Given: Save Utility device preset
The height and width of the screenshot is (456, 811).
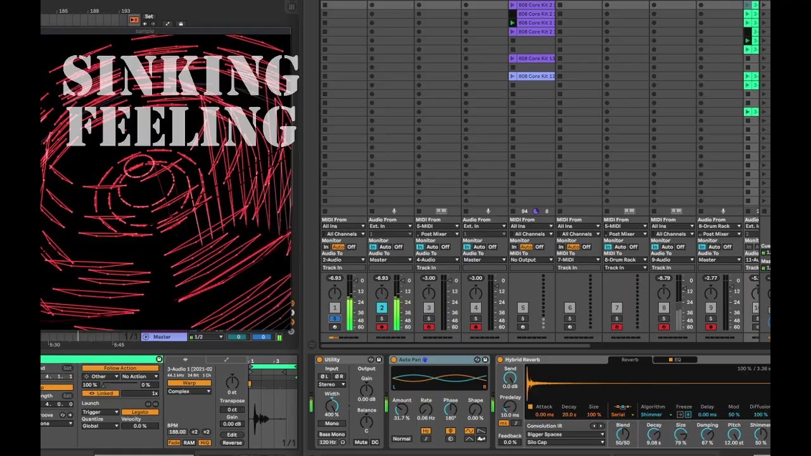Looking at the screenshot, I should (x=379, y=360).
